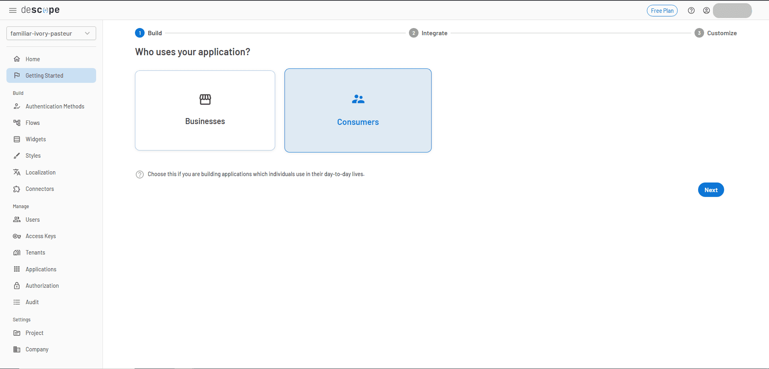
Task: Click the Access Keys key icon
Action: [17, 236]
